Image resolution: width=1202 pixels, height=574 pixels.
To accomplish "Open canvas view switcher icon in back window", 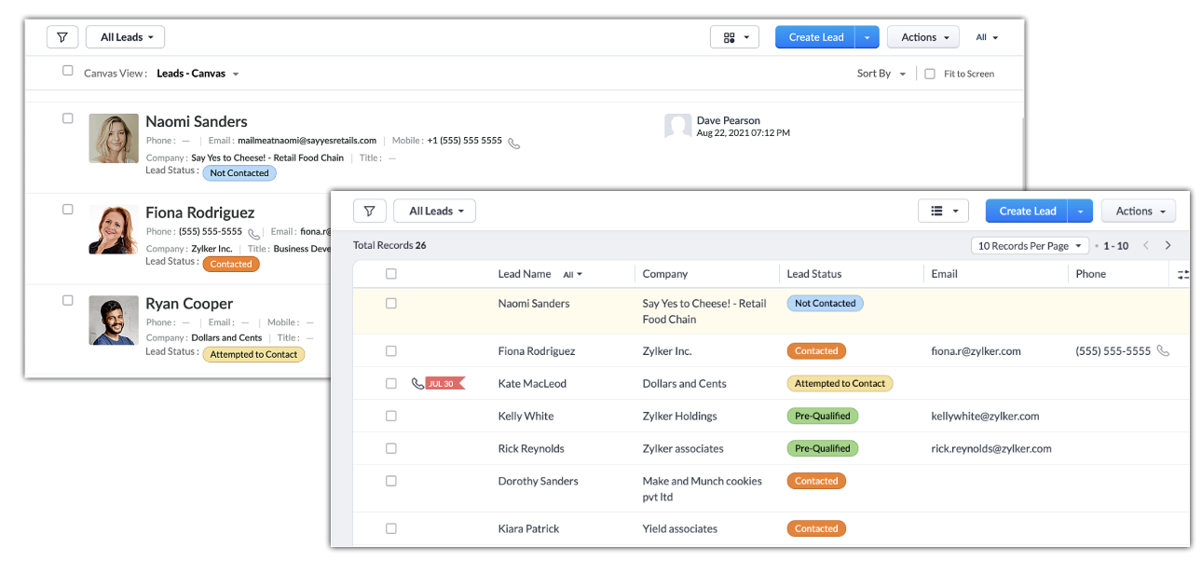I will 734,37.
